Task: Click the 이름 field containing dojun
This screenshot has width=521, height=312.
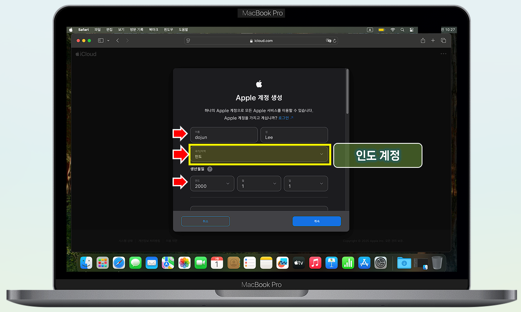Action: click(224, 135)
